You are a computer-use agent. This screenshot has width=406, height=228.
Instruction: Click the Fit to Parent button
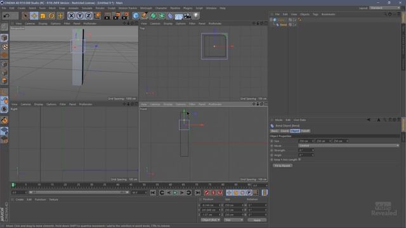point(282,165)
